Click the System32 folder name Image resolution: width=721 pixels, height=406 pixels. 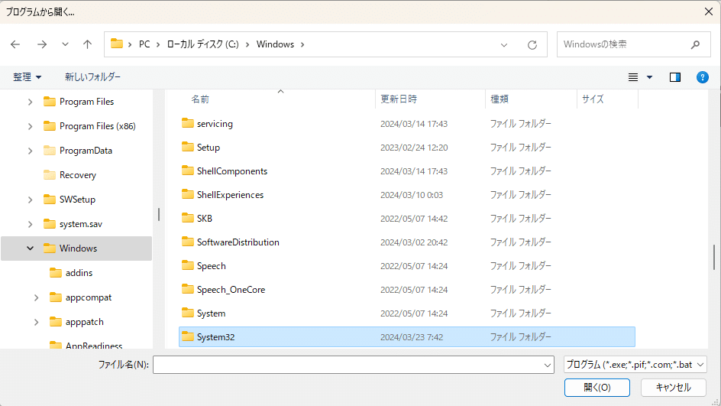(215, 337)
